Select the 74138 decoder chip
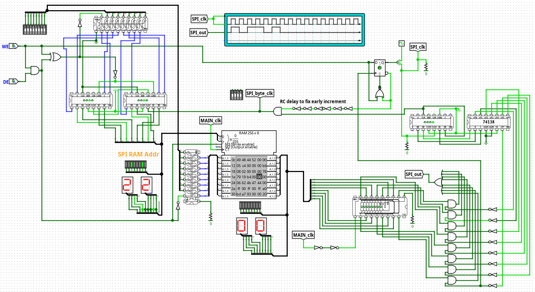 488,122
